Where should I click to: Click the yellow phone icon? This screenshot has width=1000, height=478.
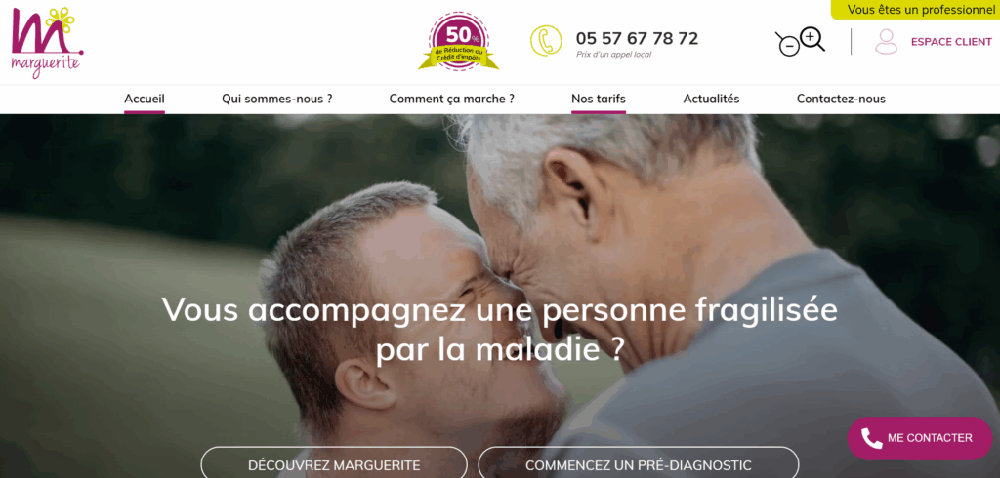pyautogui.click(x=546, y=41)
